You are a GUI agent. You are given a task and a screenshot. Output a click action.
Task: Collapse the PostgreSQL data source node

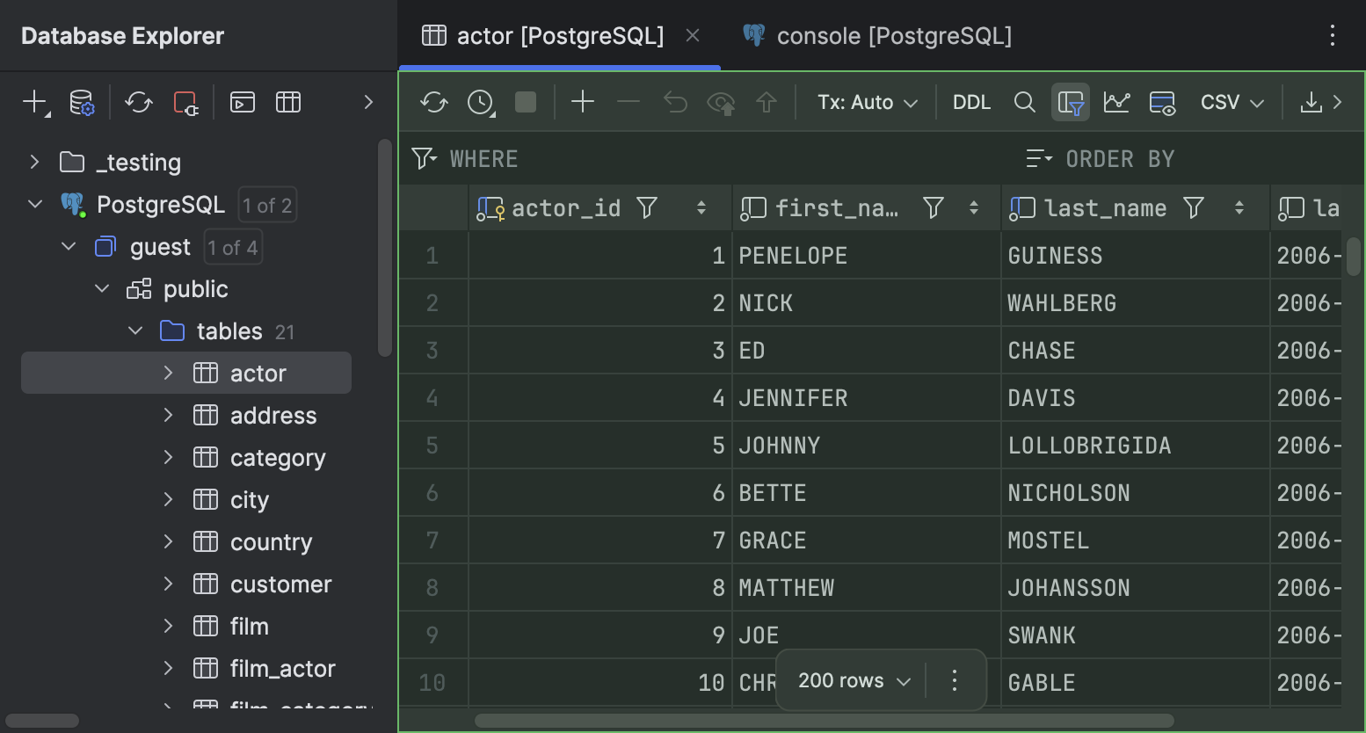pos(34,204)
